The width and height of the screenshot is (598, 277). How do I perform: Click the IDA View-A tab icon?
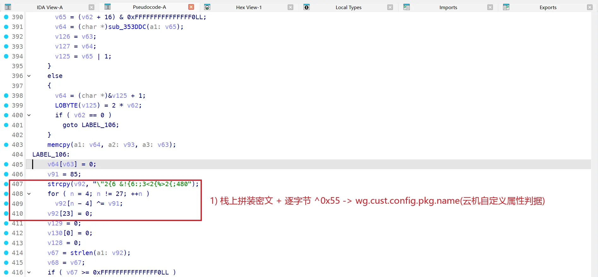[8, 7]
